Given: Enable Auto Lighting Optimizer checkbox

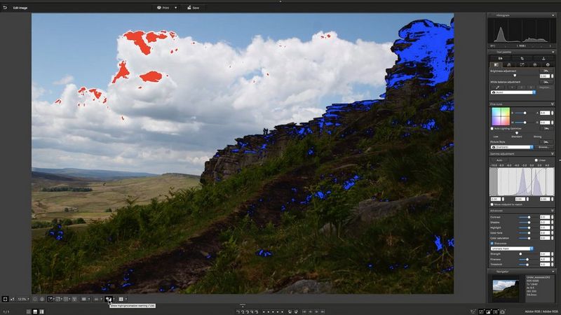Looking at the screenshot, I should 492,129.
